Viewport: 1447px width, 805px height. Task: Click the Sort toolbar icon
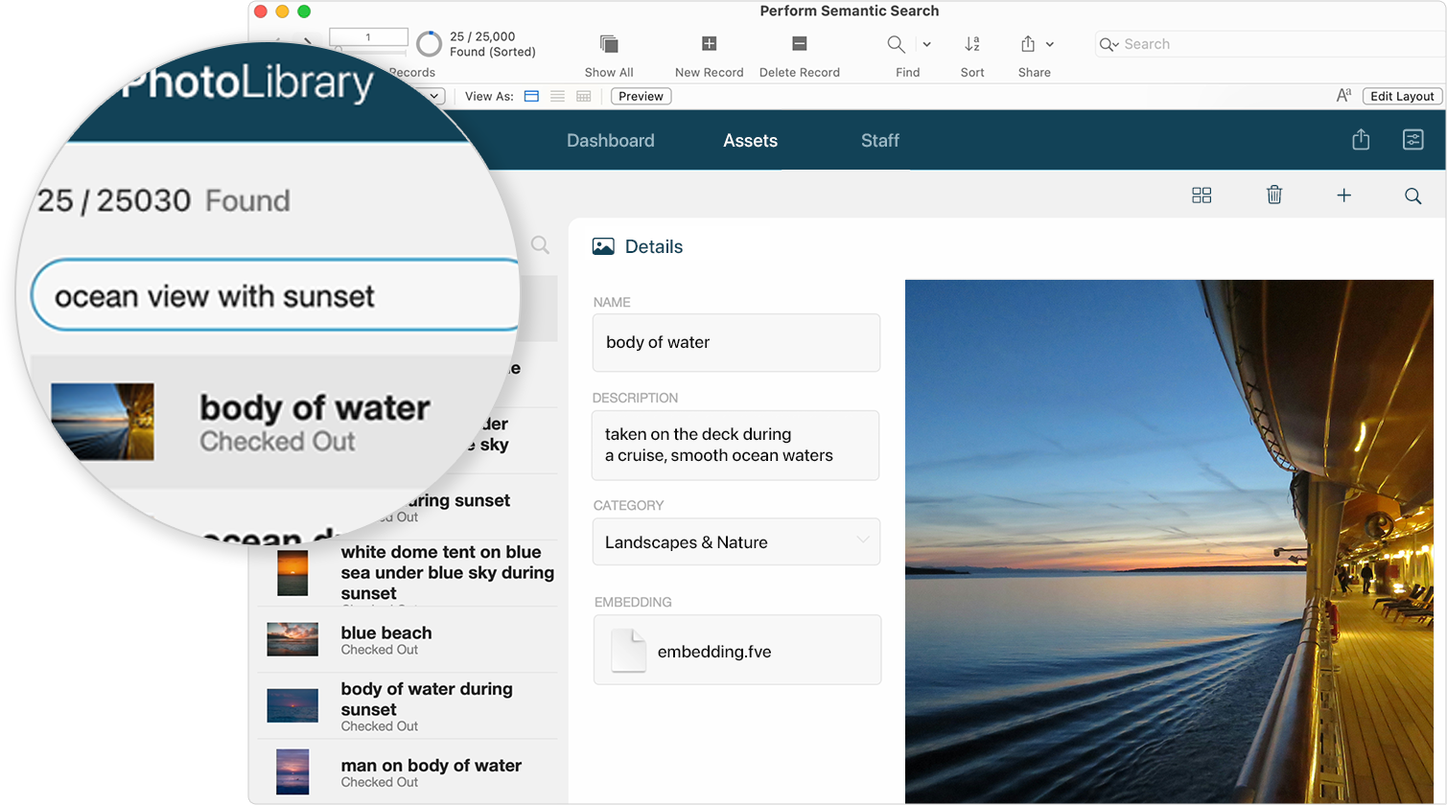click(x=972, y=44)
